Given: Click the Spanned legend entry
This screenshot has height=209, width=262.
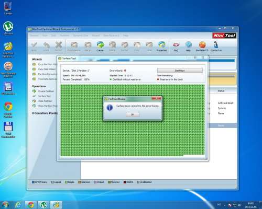Looking at the screenshot, I should click(x=84, y=182).
